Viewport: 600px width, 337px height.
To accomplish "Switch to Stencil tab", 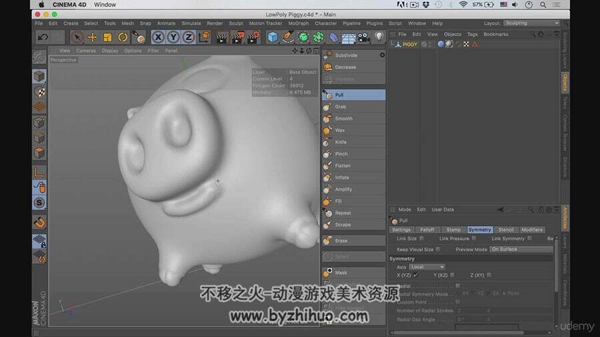I will (506, 230).
